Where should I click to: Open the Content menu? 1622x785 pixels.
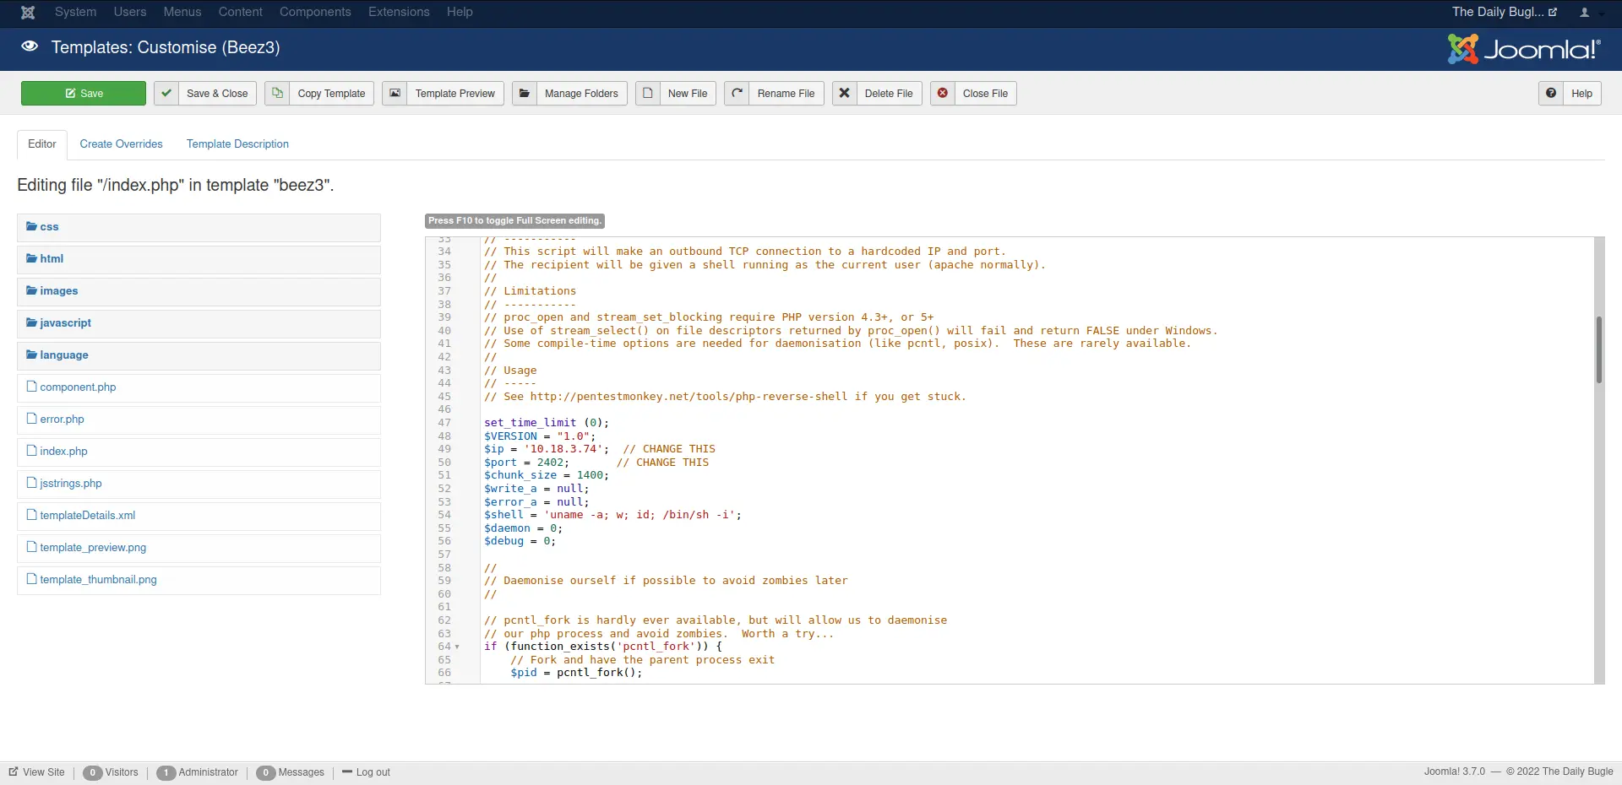pos(241,12)
